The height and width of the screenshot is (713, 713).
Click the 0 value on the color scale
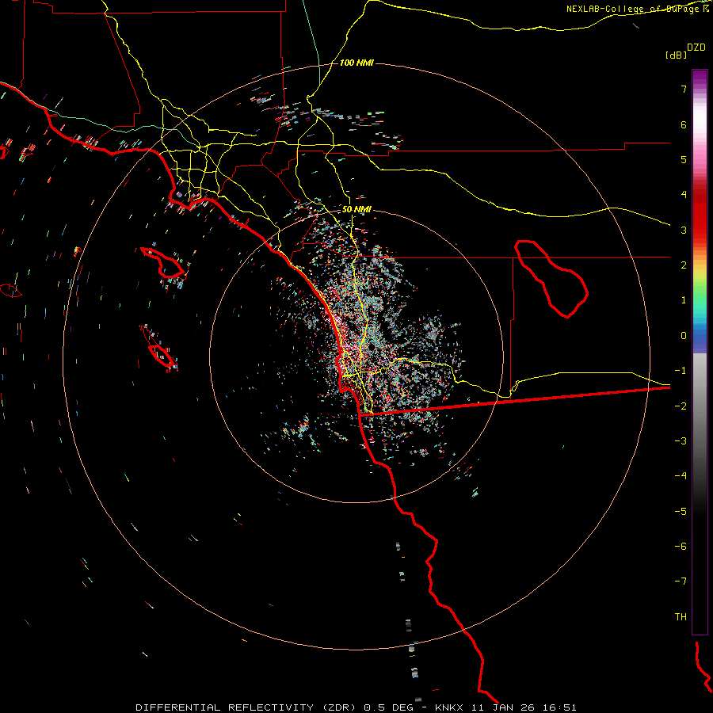pos(684,336)
